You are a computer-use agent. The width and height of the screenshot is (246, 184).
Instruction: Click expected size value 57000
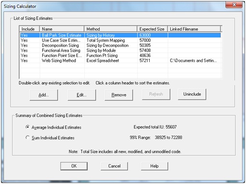(x=145, y=40)
